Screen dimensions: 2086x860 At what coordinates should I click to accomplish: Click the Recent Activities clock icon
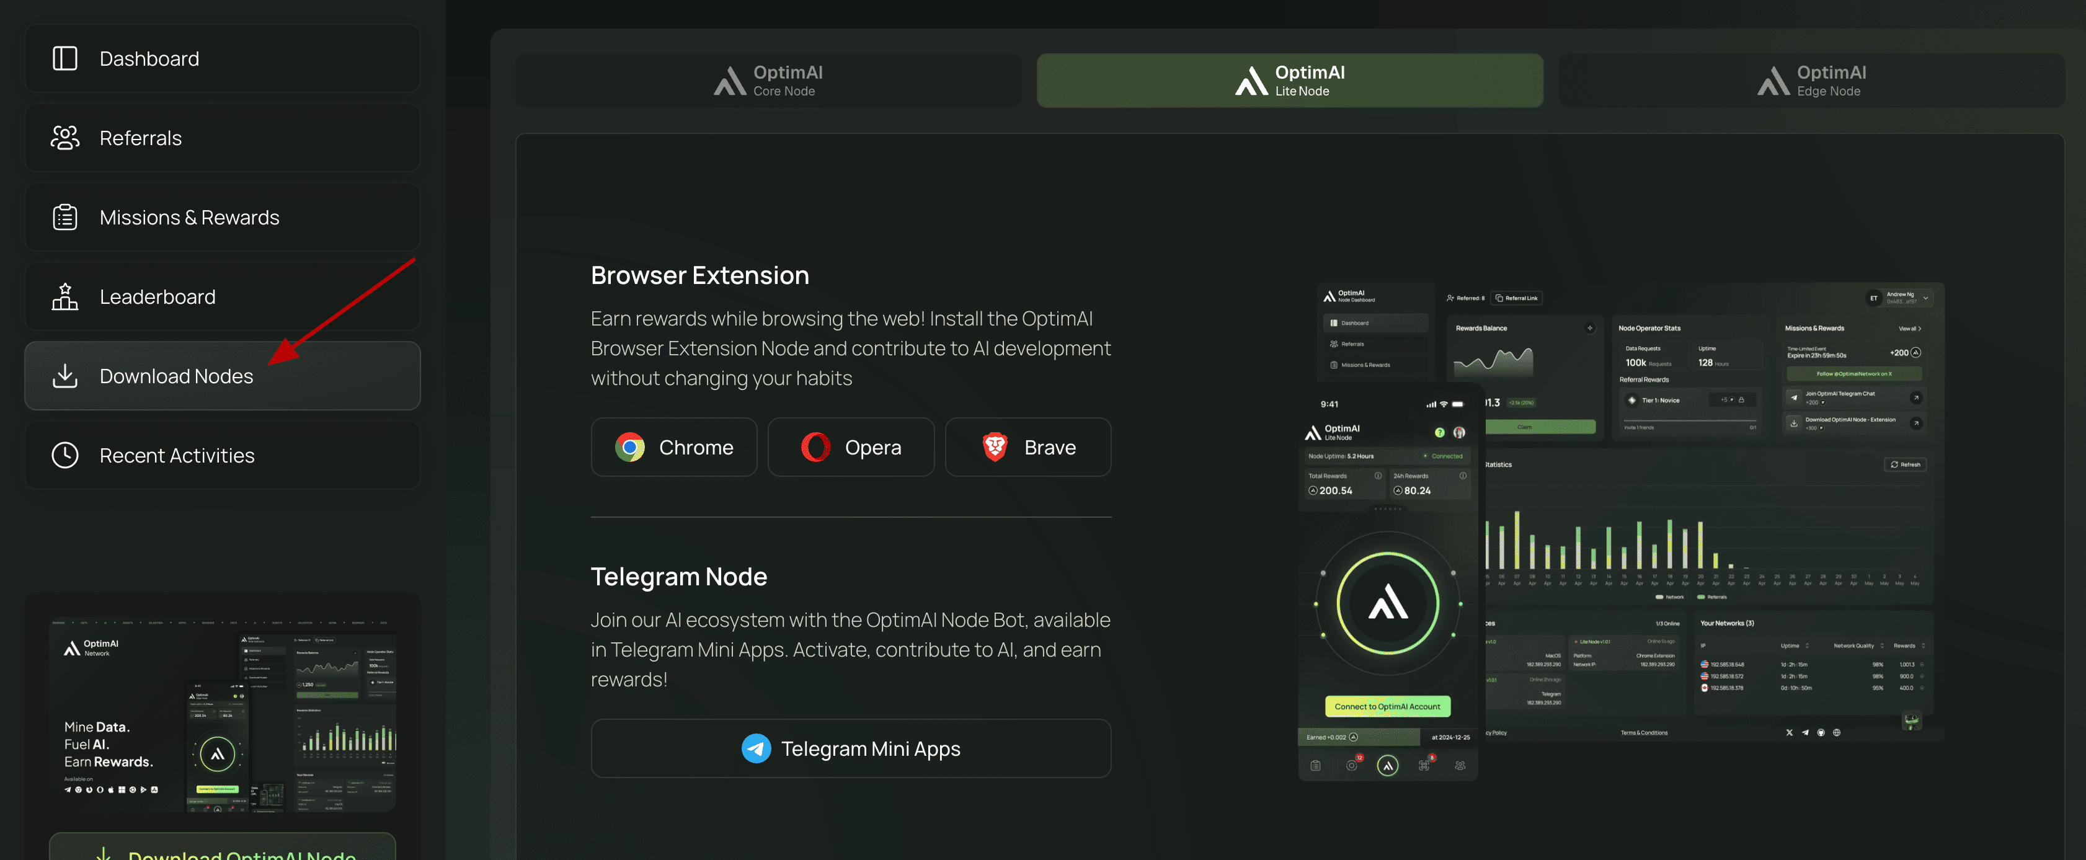(64, 456)
